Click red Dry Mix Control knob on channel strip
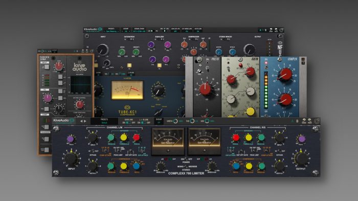 [x=80, y=105]
